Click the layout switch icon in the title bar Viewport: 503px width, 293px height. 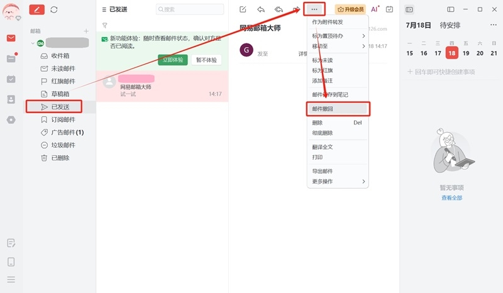coord(451,9)
